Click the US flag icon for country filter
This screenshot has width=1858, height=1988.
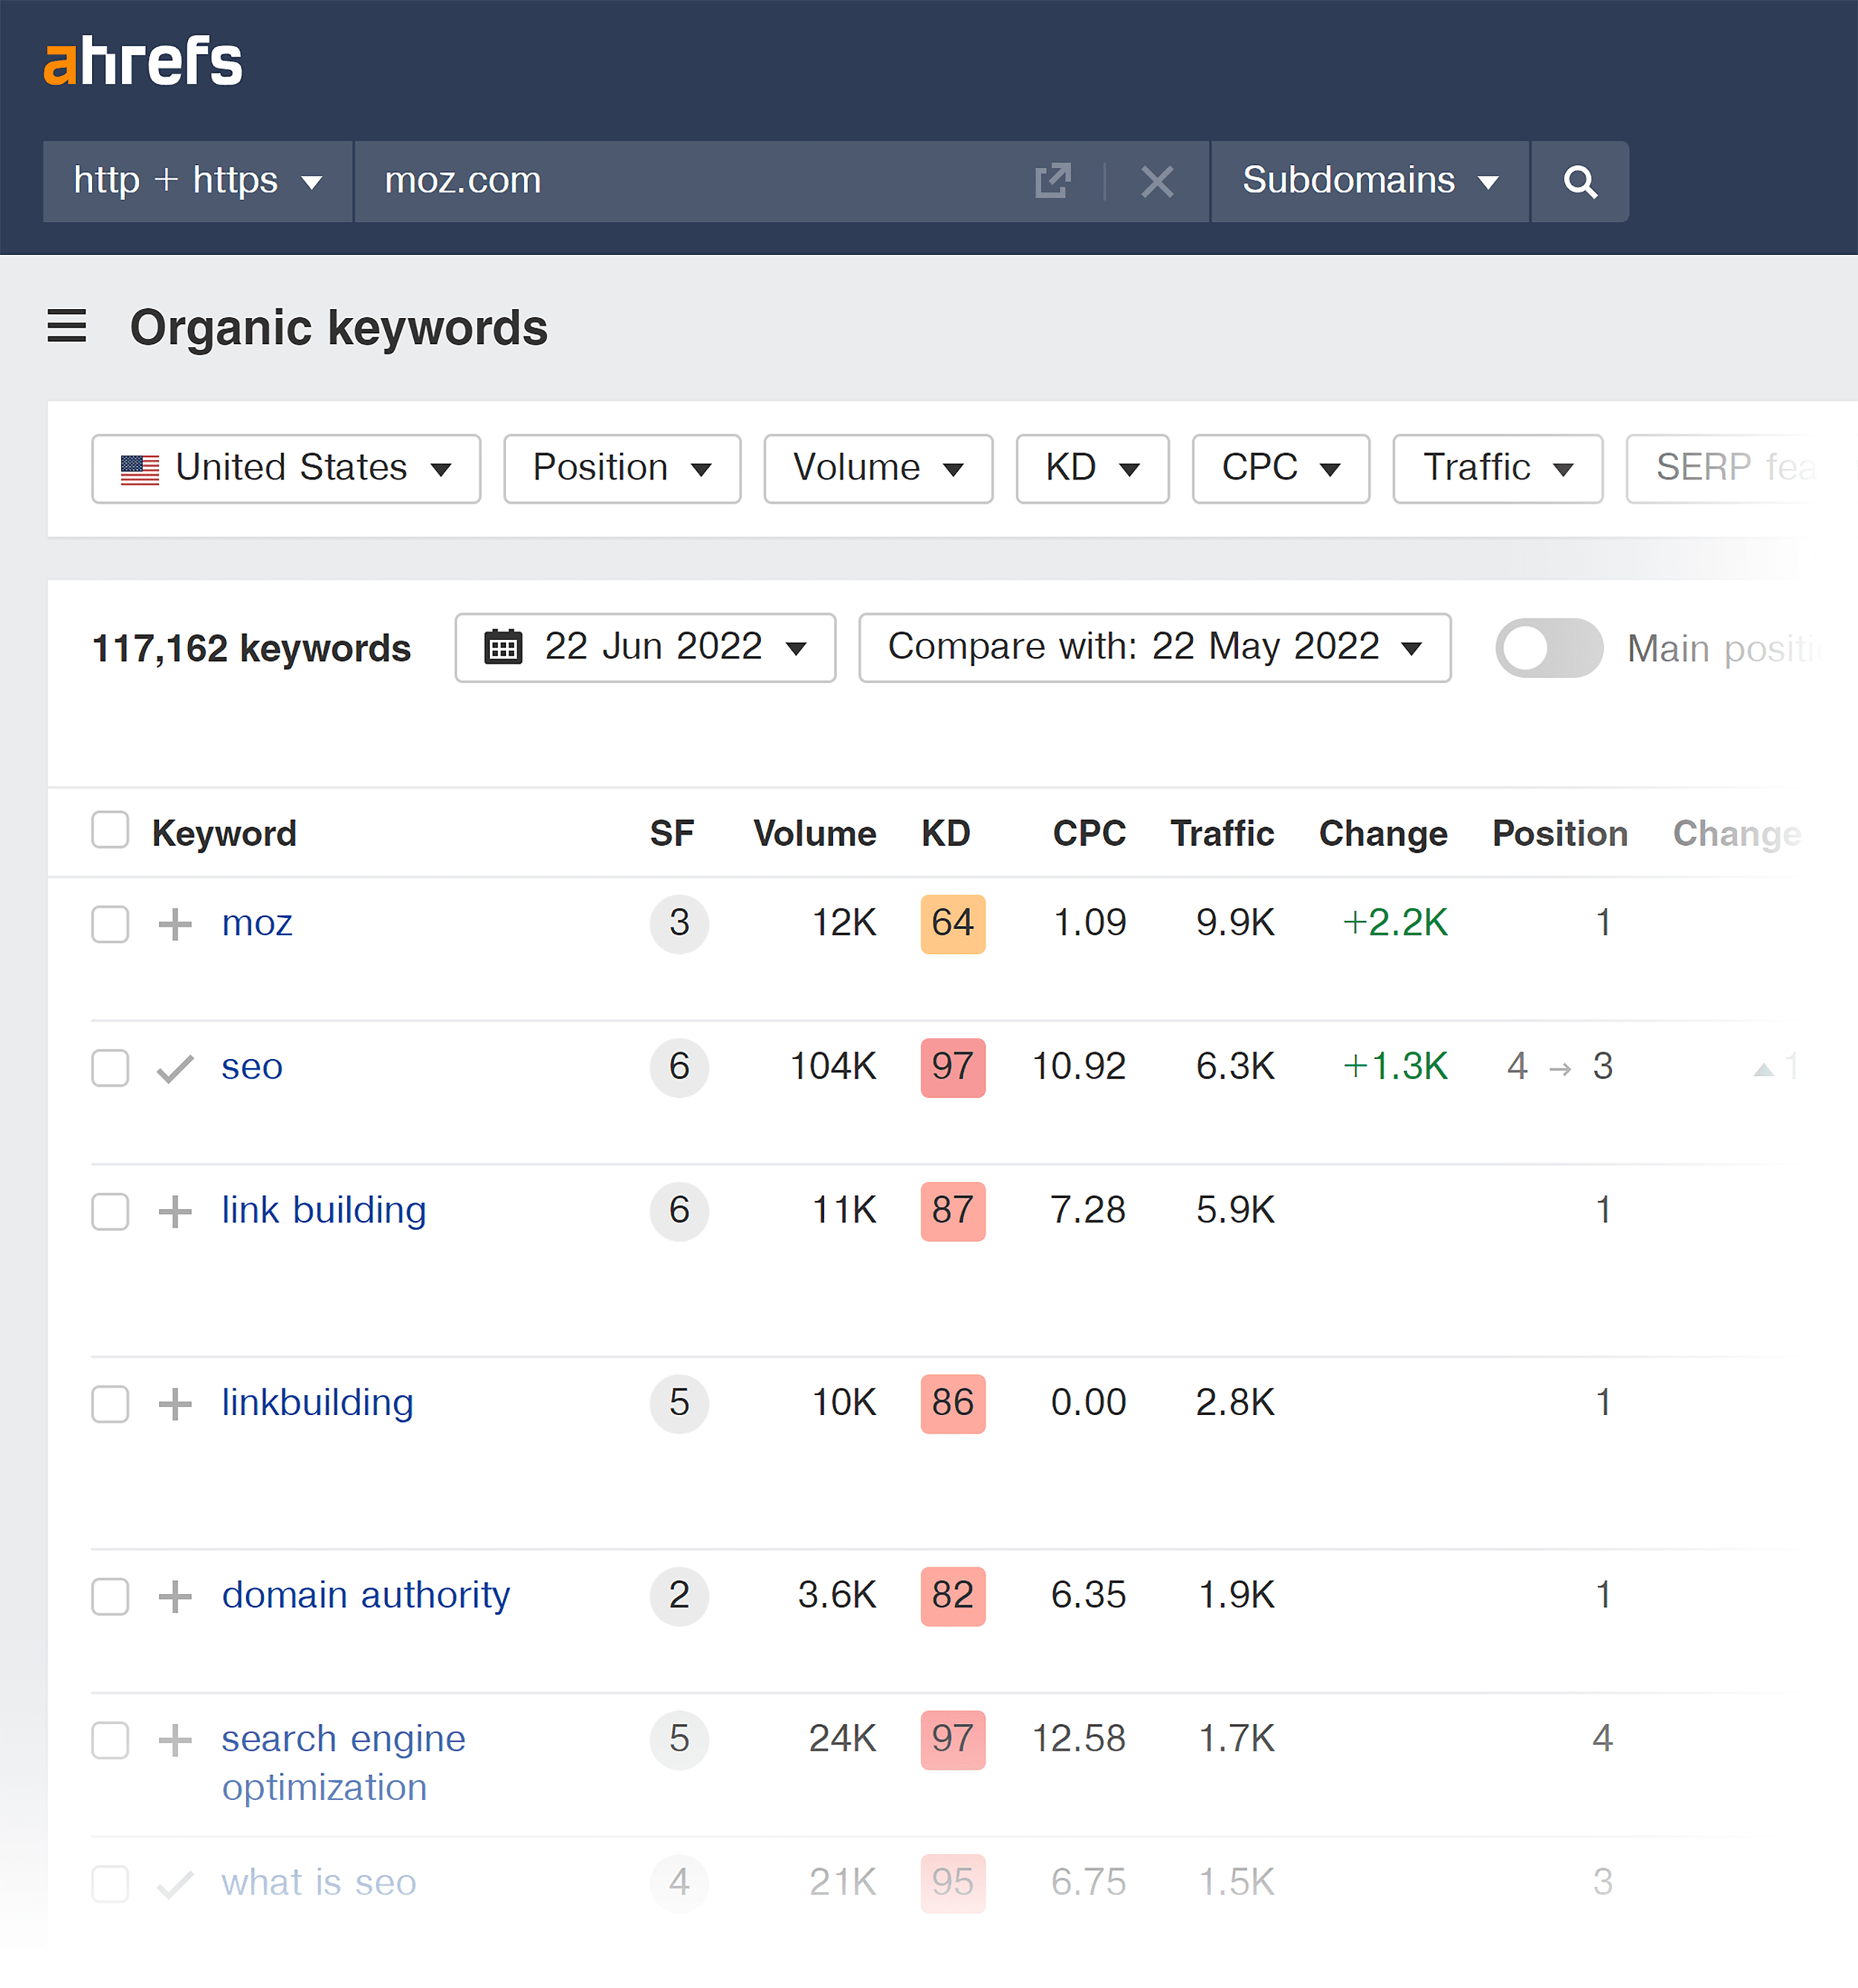(140, 467)
